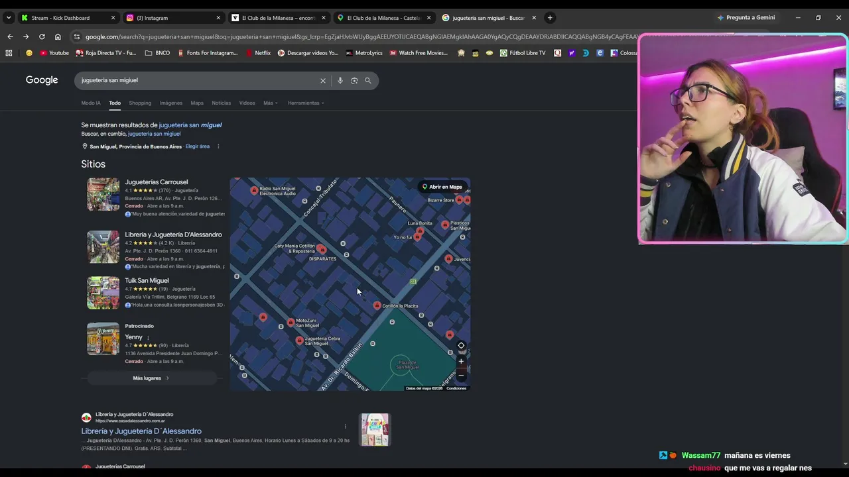
Task: Open sponsored Yenny listing
Action: pyautogui.click(x=133, y=337)
